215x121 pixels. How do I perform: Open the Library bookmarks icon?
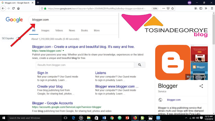point(196,8)
